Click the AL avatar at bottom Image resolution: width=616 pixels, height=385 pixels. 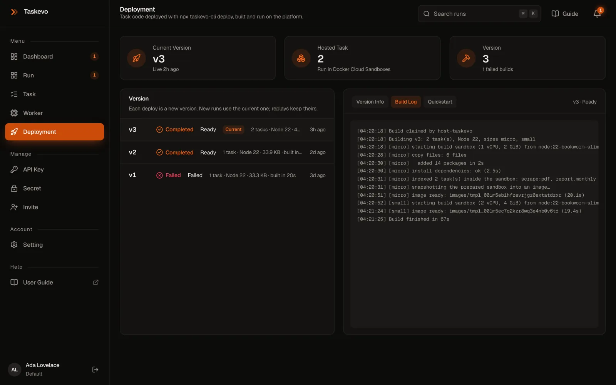(x=15, y=370)
